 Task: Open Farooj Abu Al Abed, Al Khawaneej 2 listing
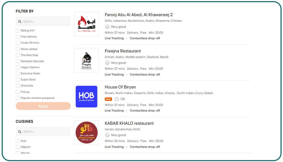(139, 15)
